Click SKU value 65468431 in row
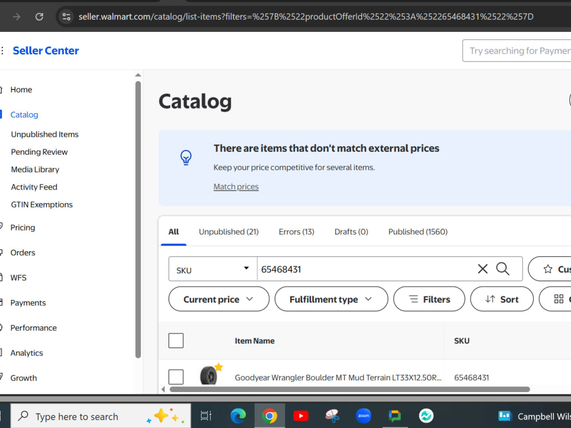Screen dimensions: 571x428 pos(472,378)
